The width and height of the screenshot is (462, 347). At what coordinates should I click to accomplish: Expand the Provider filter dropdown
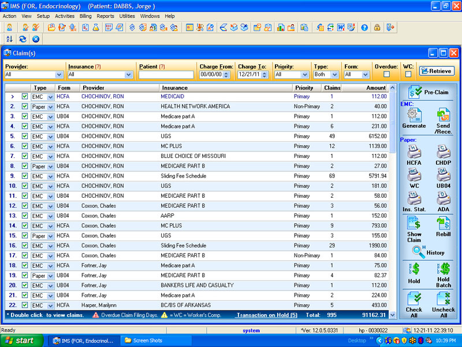[x=59, y=75]
